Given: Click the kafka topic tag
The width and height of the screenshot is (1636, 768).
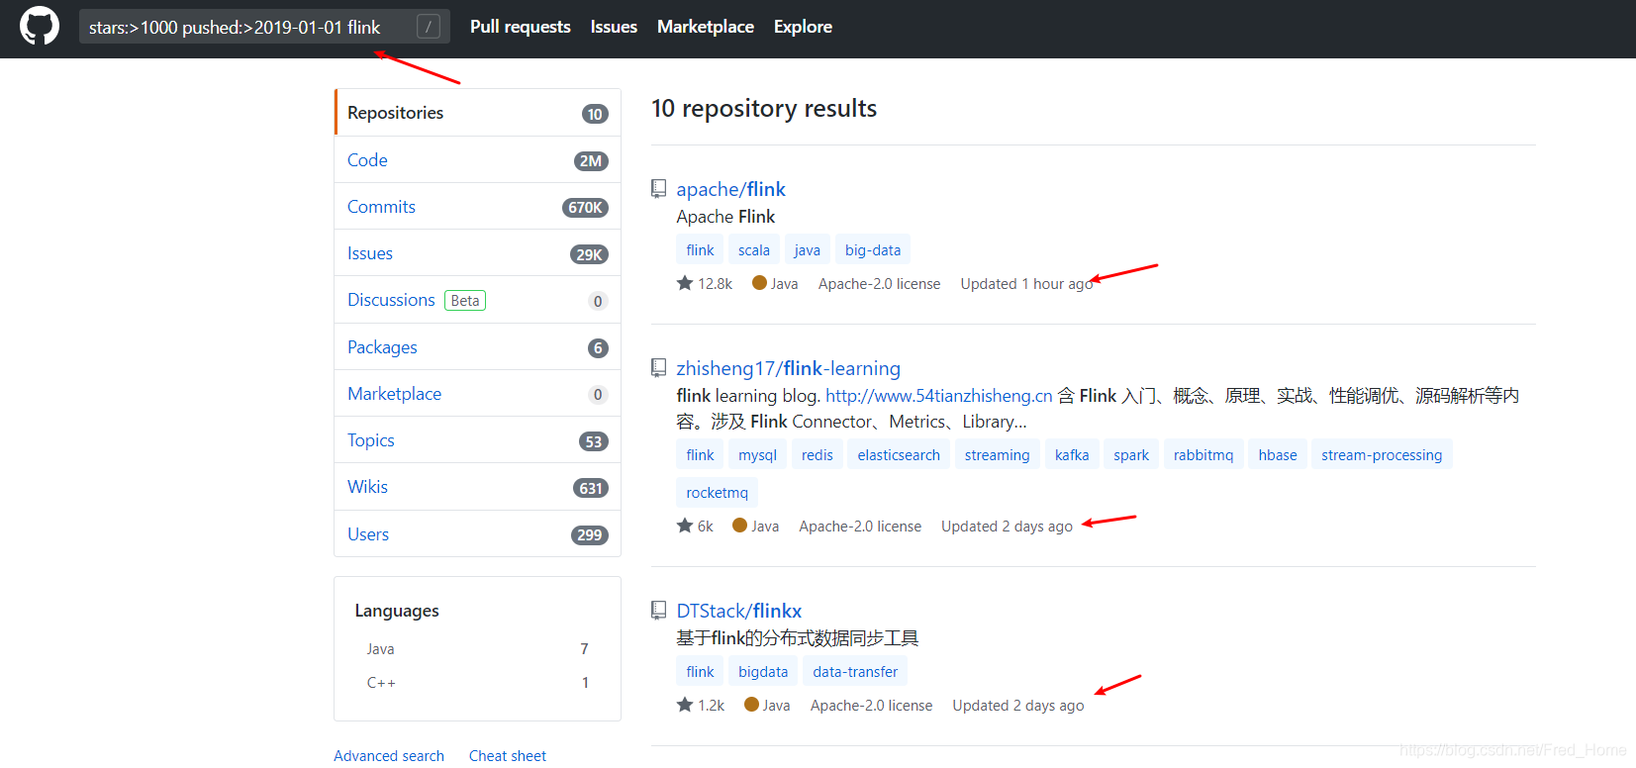Looking at the screenshot, I should [1072, 454].
